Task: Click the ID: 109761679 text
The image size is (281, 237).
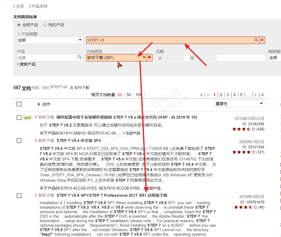Action: pyautogui.click(x=252, y=202)
